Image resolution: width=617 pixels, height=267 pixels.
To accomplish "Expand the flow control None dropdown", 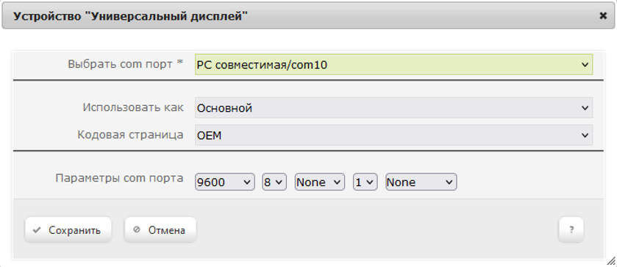I will tap(421, 182).
